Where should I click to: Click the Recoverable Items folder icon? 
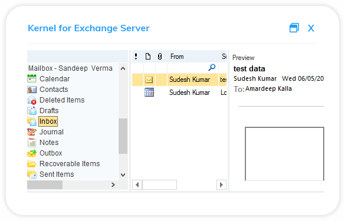(32, 164)
